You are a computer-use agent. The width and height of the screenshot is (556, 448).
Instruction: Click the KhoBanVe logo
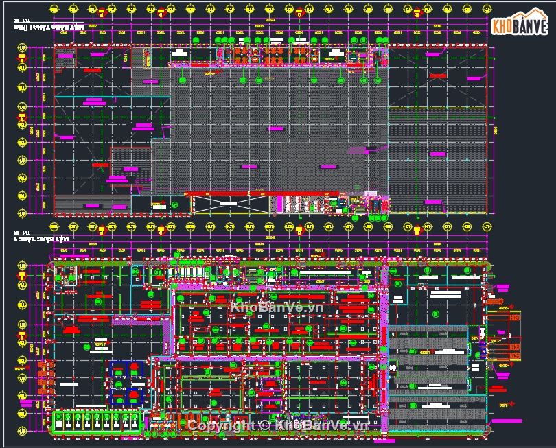520,23
